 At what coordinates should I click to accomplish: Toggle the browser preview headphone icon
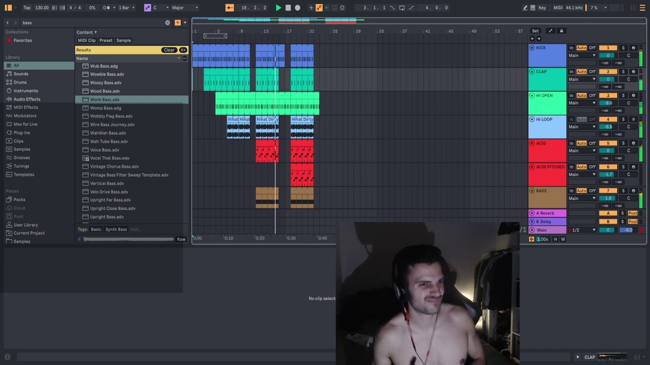point(79,239)
